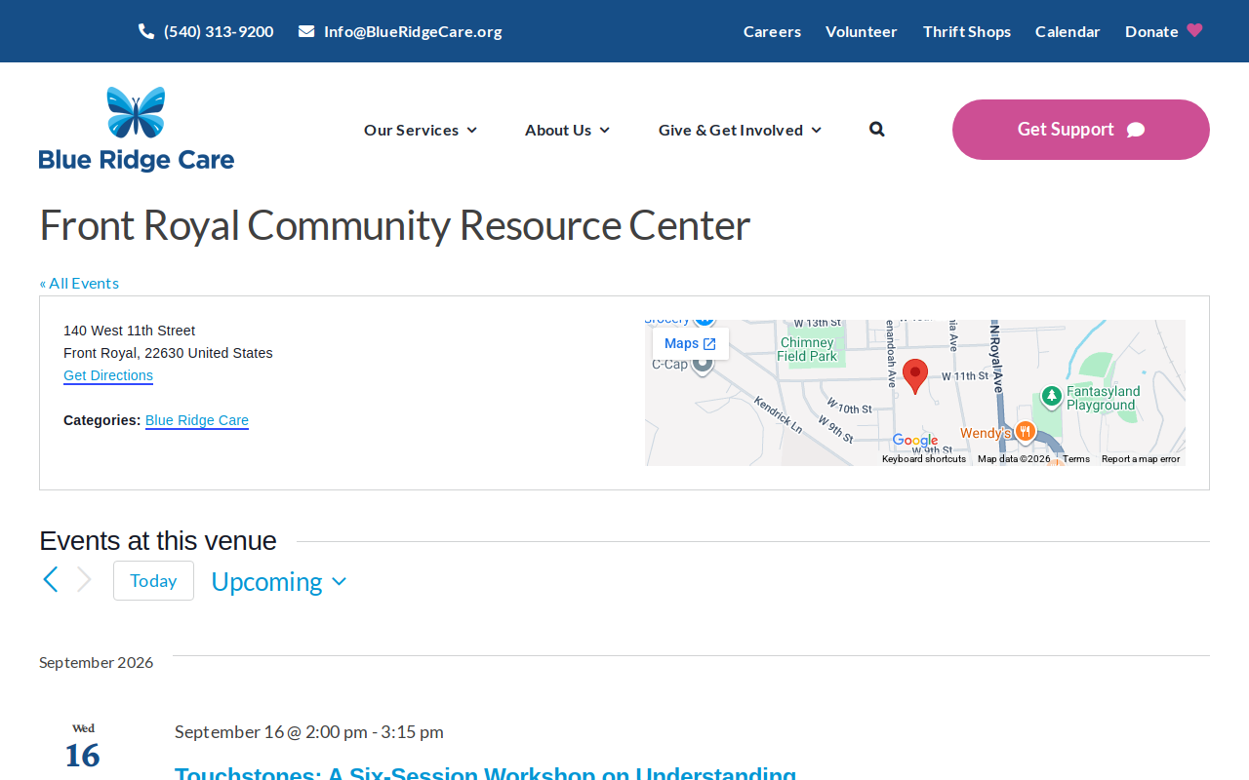
Task: Click the Google logo on map
Action: [x=915, y=442]
